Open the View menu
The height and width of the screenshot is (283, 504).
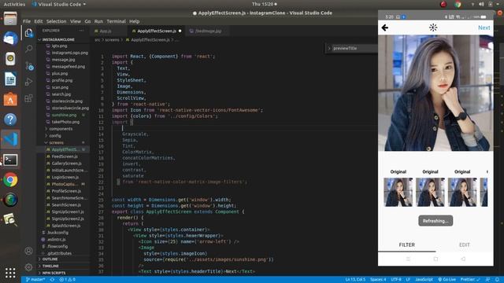pyautogui.click(x=76, y=21)
